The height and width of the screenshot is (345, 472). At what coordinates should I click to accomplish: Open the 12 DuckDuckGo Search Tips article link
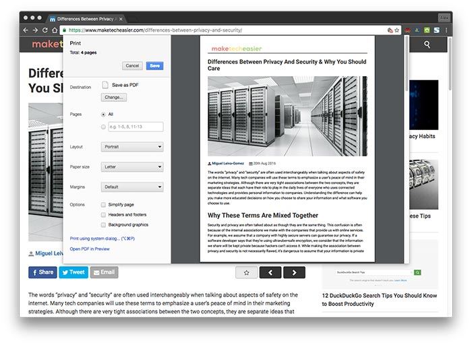[379, 300]
